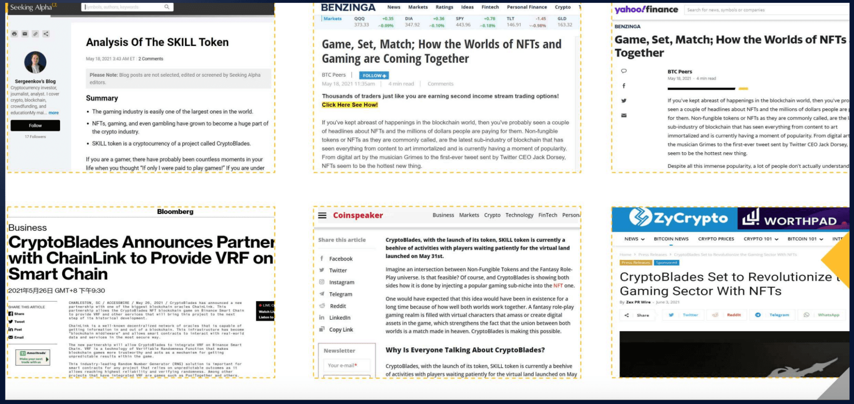Image resolution: width=854 pixels, height=404 pixels.
Task: Open Coinspeaker FinTech section
Action: 548,215
